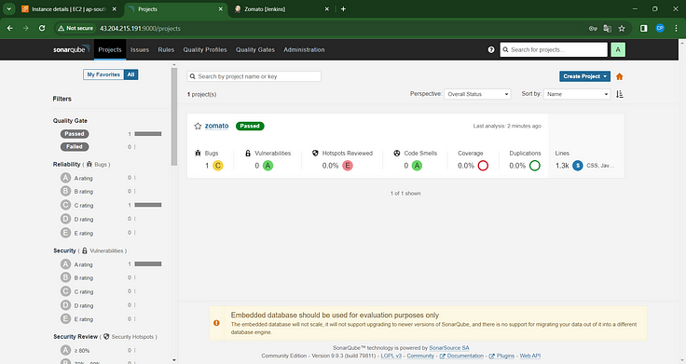Viewport: 686px width, 364px height.
Task: Focus the Search for projects header field
Action: coord(554,50)
